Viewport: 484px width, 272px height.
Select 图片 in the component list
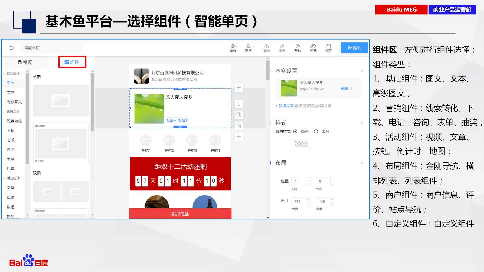click(11, 83)
